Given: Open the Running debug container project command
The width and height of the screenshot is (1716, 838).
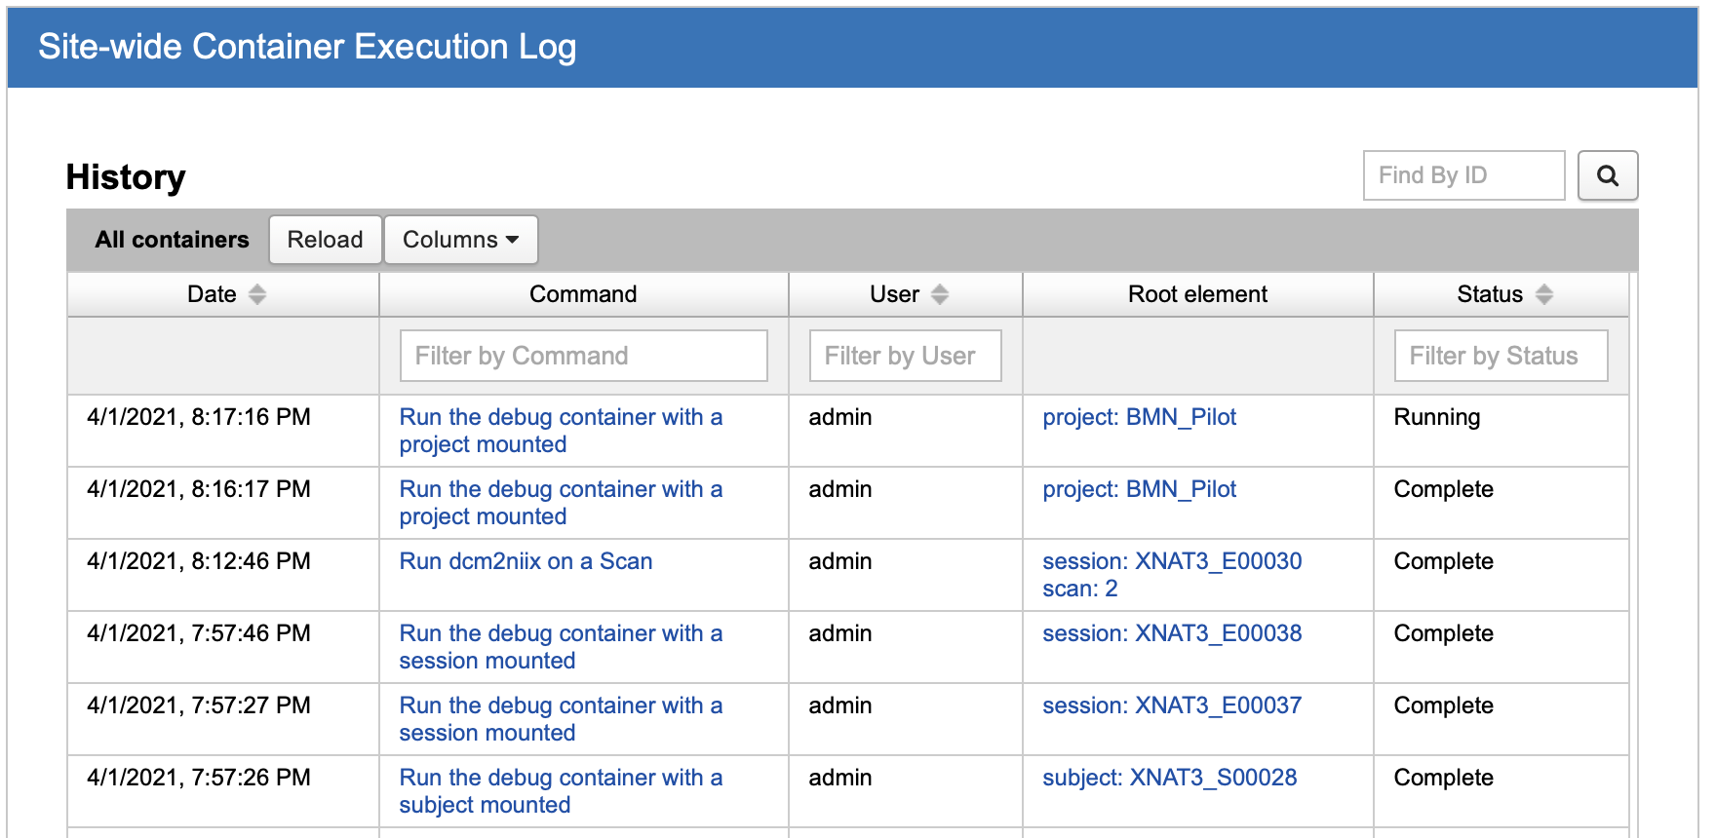Looking at the screenshot, I should tap(560, 430).
